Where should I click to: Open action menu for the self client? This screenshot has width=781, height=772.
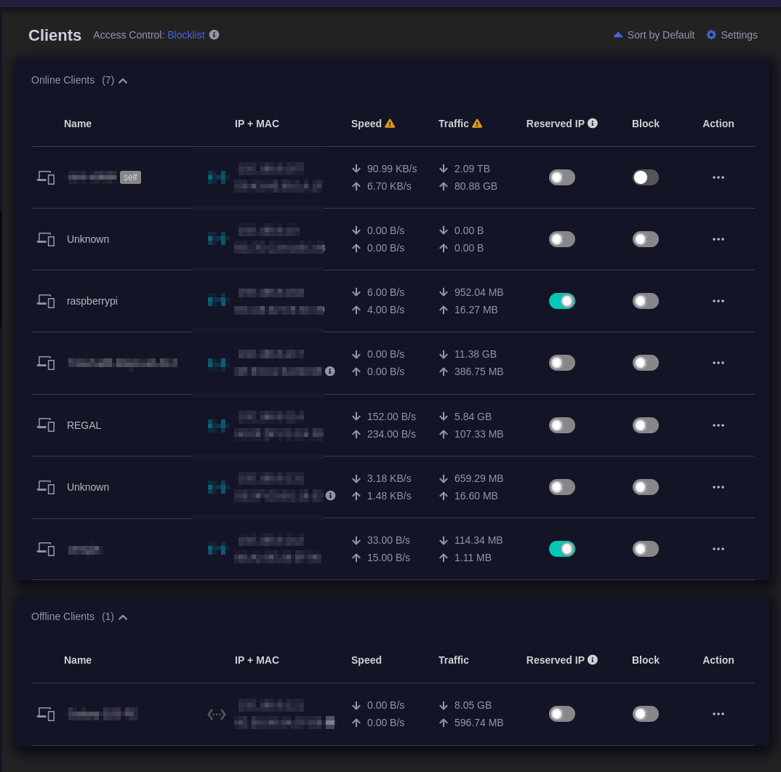(x=718, y=177)
